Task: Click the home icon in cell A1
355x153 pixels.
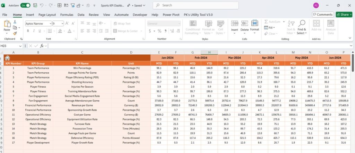Action: tap(7, 58)
